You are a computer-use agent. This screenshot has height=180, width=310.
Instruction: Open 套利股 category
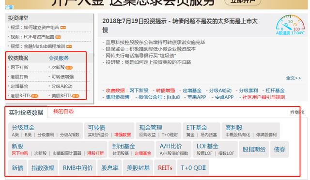pyautogui.click(x=234, y=128)
